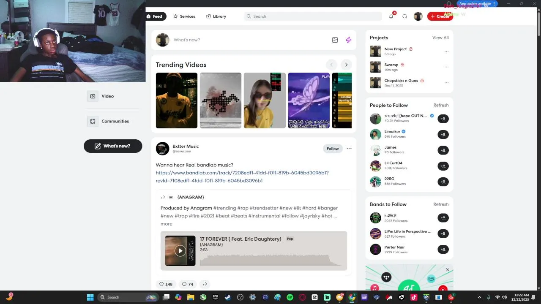
Task: Follow Ł.ØV.Ɇ band with plus button
Action: click(443, 218)
